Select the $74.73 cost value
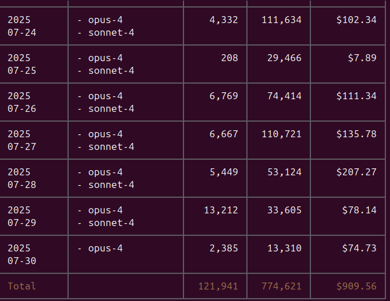Image resolution: width=390 pixels, height=301 pixels. [x=359, y=249]
